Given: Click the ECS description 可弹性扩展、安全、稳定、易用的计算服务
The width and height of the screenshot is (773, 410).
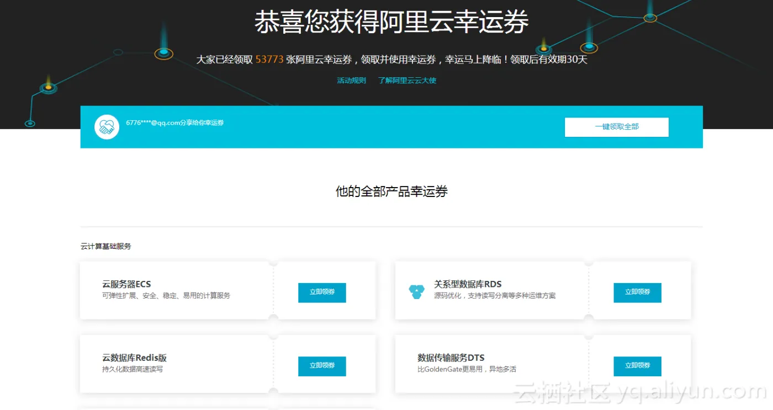Looking at the screenshot, I should pos(166,296).
